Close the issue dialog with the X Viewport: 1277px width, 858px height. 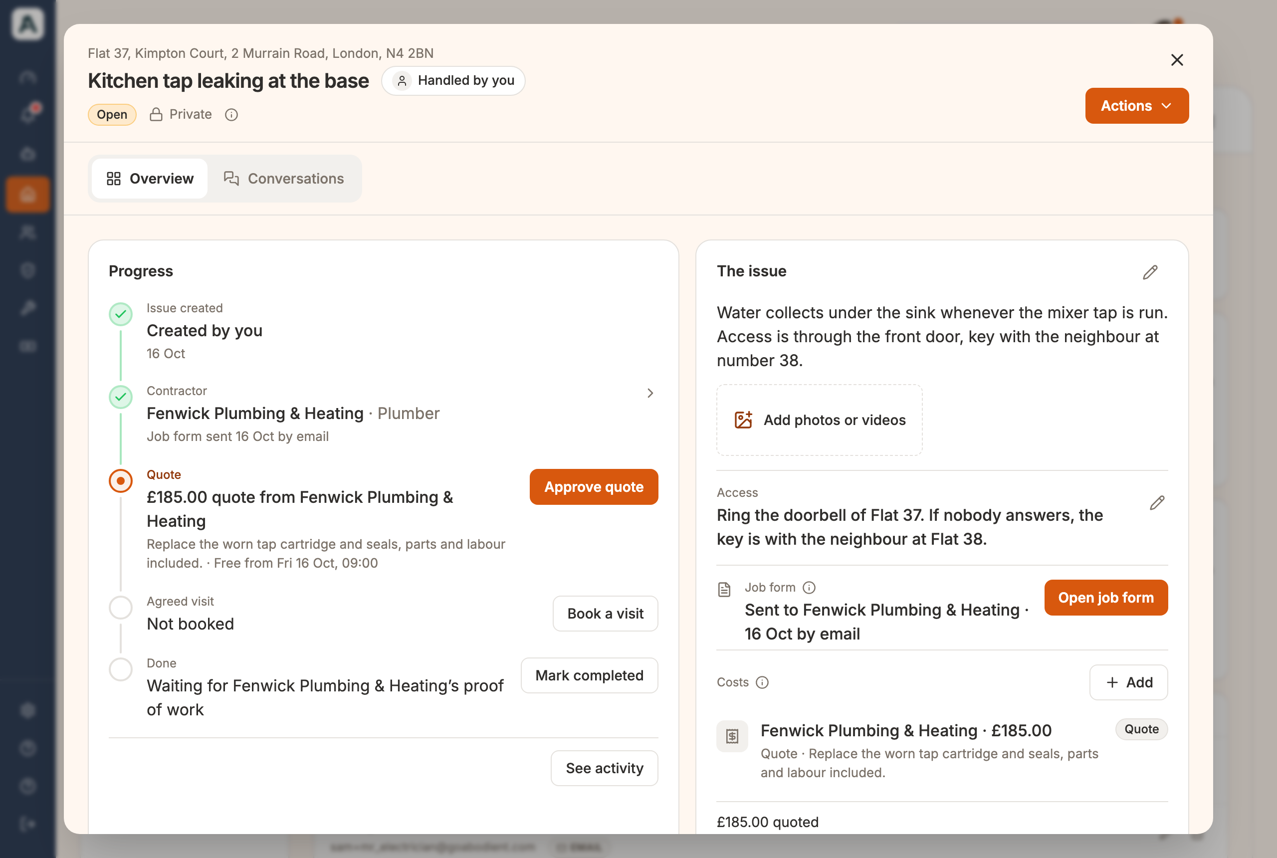pos(1177,60)
